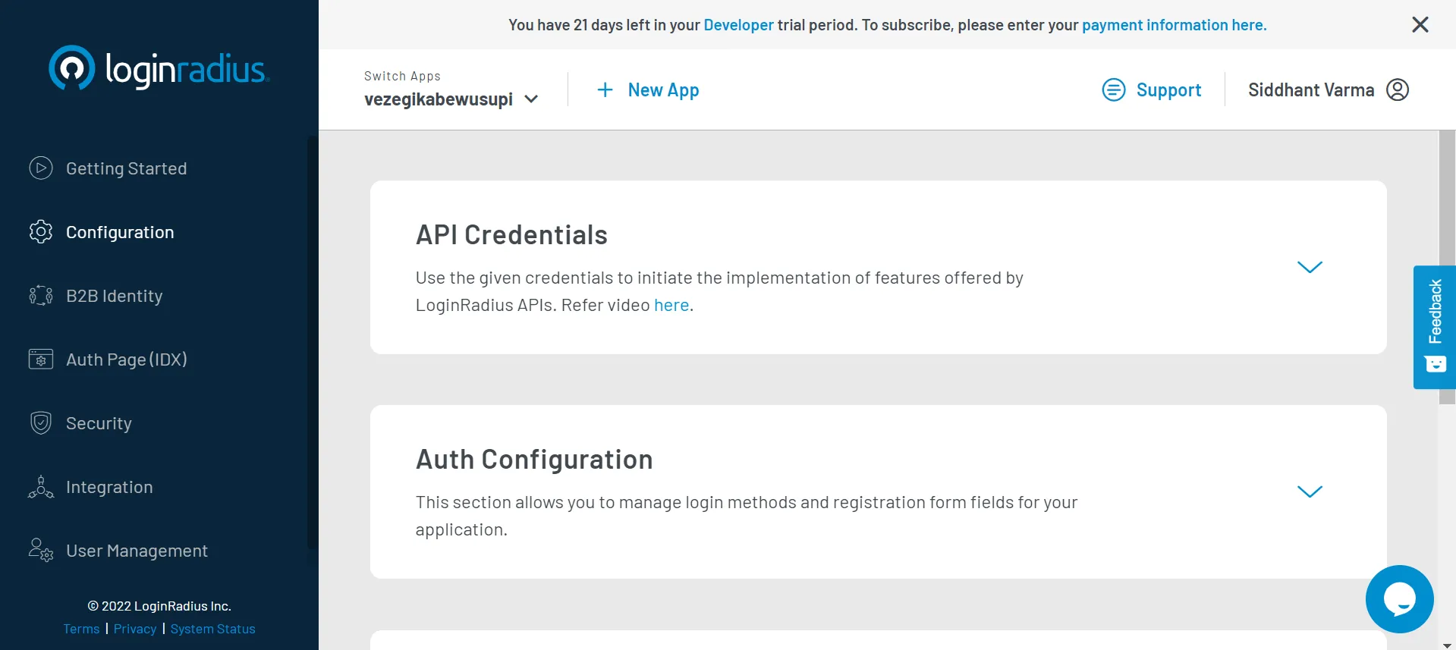The image size is (1456, 650).
Task: Open the video 'here' link
Action: coord(671,305)
